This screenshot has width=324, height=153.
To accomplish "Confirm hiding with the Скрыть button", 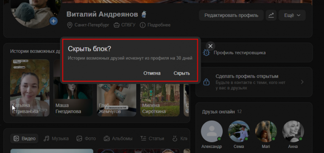I will tap(182, 73).
